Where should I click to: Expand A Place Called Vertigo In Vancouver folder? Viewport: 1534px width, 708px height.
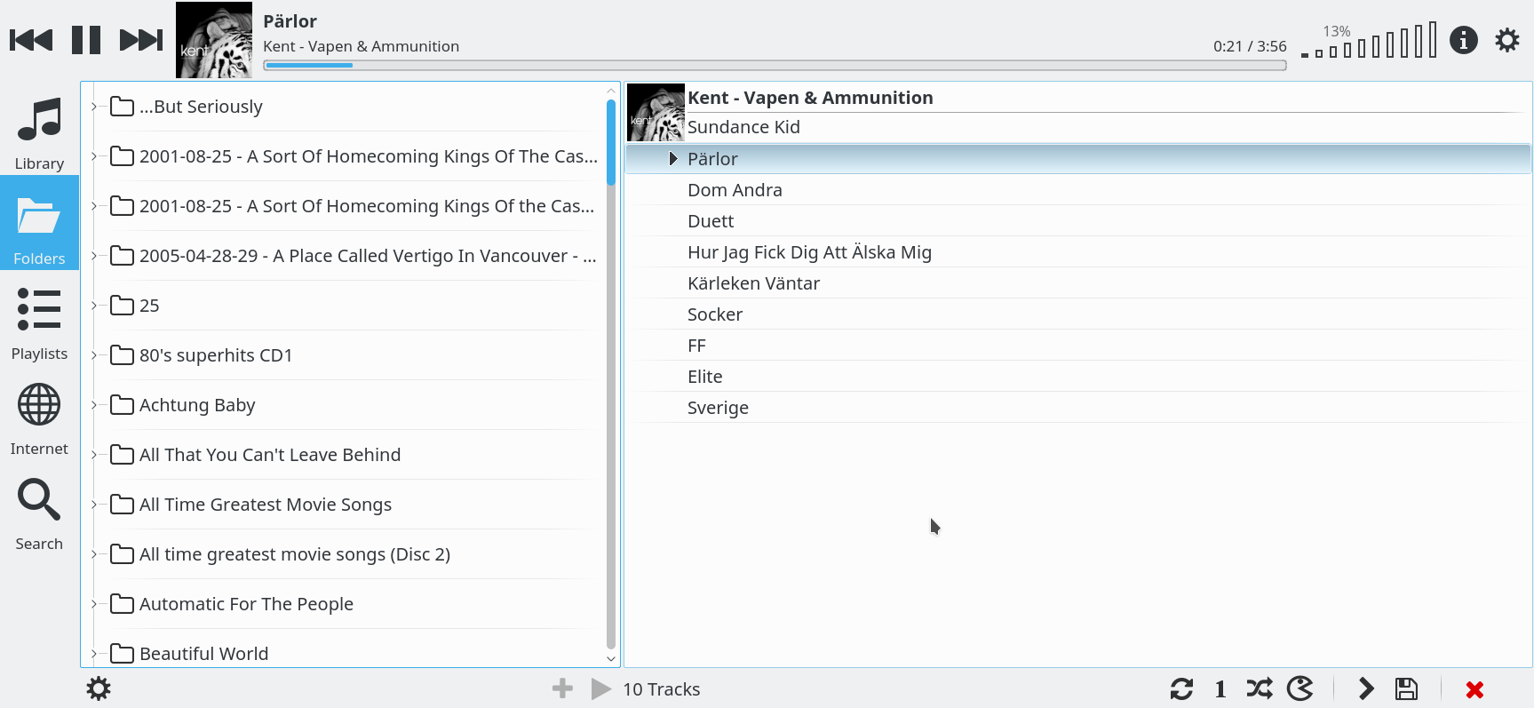(93, 256)
